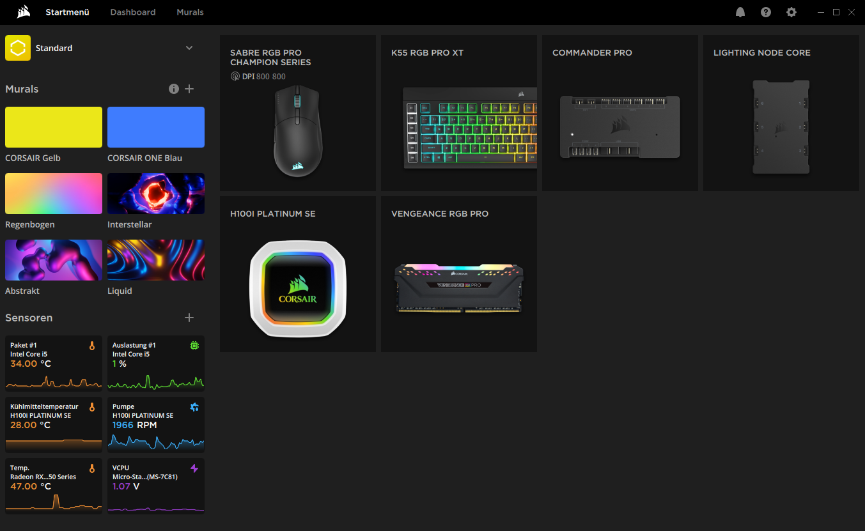Click the thermometer icon on Paket #1
This screenshot has width=865, height=531.
tap(92, 346)
